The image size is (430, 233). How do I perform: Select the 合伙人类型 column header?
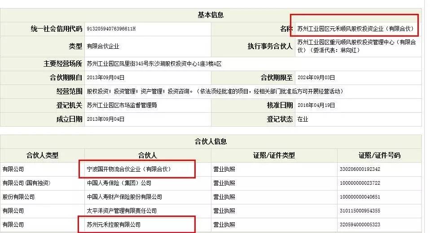pos(42,156)
